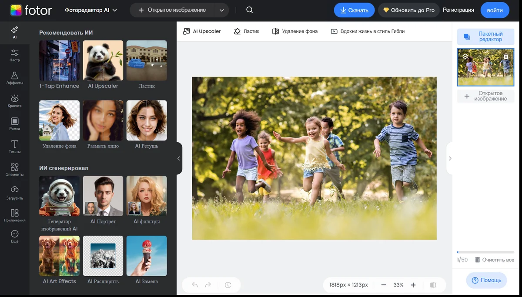522x297 pixels.
Task: Click the image count progress bar
Action: pyautogui.click(x=485, y=252)
